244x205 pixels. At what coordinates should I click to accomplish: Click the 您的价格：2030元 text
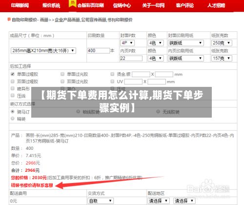pos(29,178)
